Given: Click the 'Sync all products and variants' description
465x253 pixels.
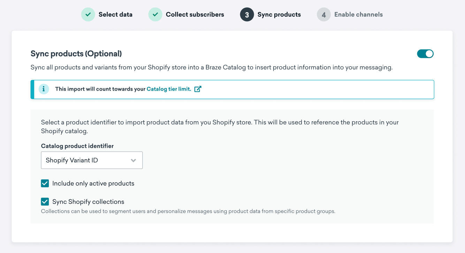Looking at the screenshot, I should tap(212, 67).
